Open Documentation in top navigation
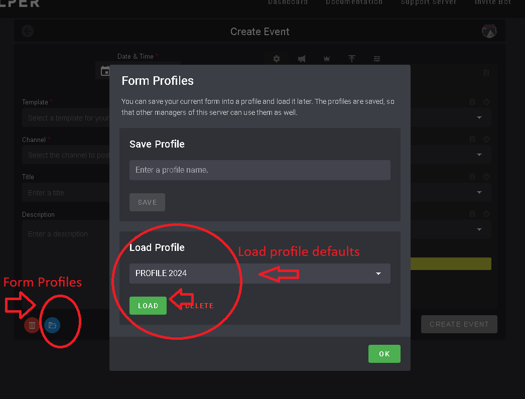This screenshot has height=399, width=525. pos(354,3)
